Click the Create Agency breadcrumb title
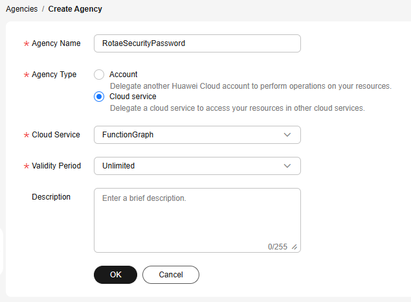Screen dimensions: 411x302 pyautogui.click(x=75, y=9)
